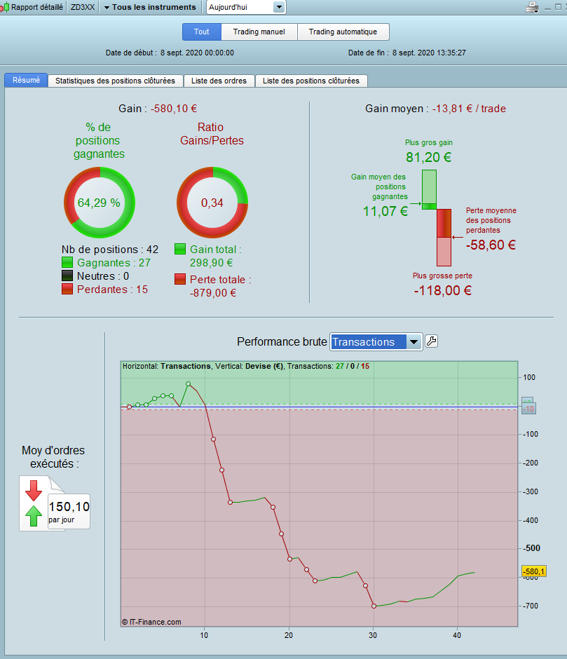Click the light green Plus gros gain bar
567x659 pixels.
(429, 186)
